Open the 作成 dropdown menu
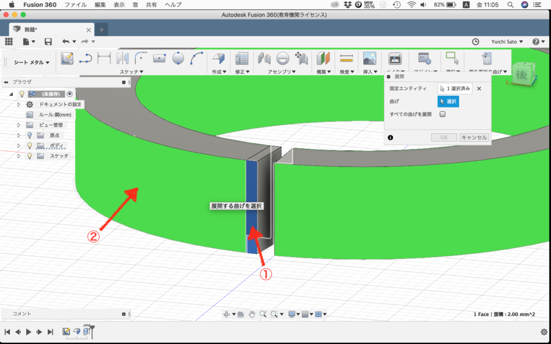This screenshot has width=551, height=344. pyautogui.click(x=219, y=71)
